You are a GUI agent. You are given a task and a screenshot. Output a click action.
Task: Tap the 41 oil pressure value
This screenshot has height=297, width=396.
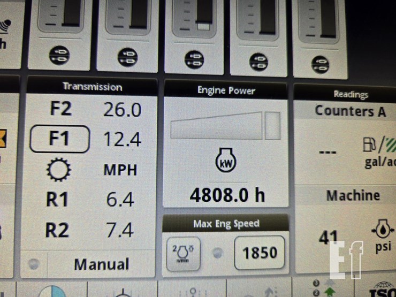[329, 237]
